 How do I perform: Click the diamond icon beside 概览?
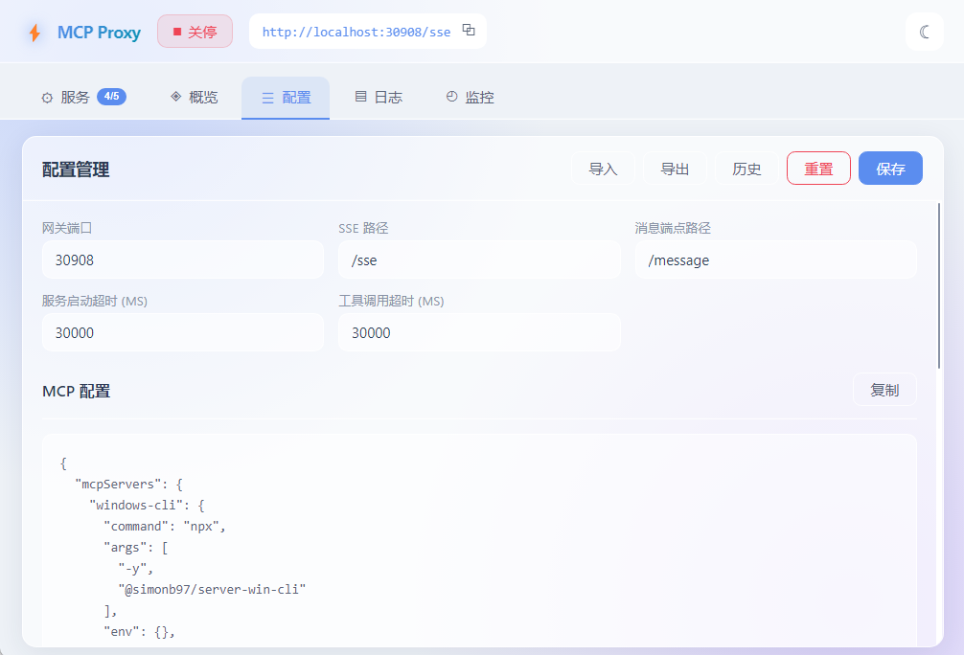pyautogui.click(x=175, y=97)
